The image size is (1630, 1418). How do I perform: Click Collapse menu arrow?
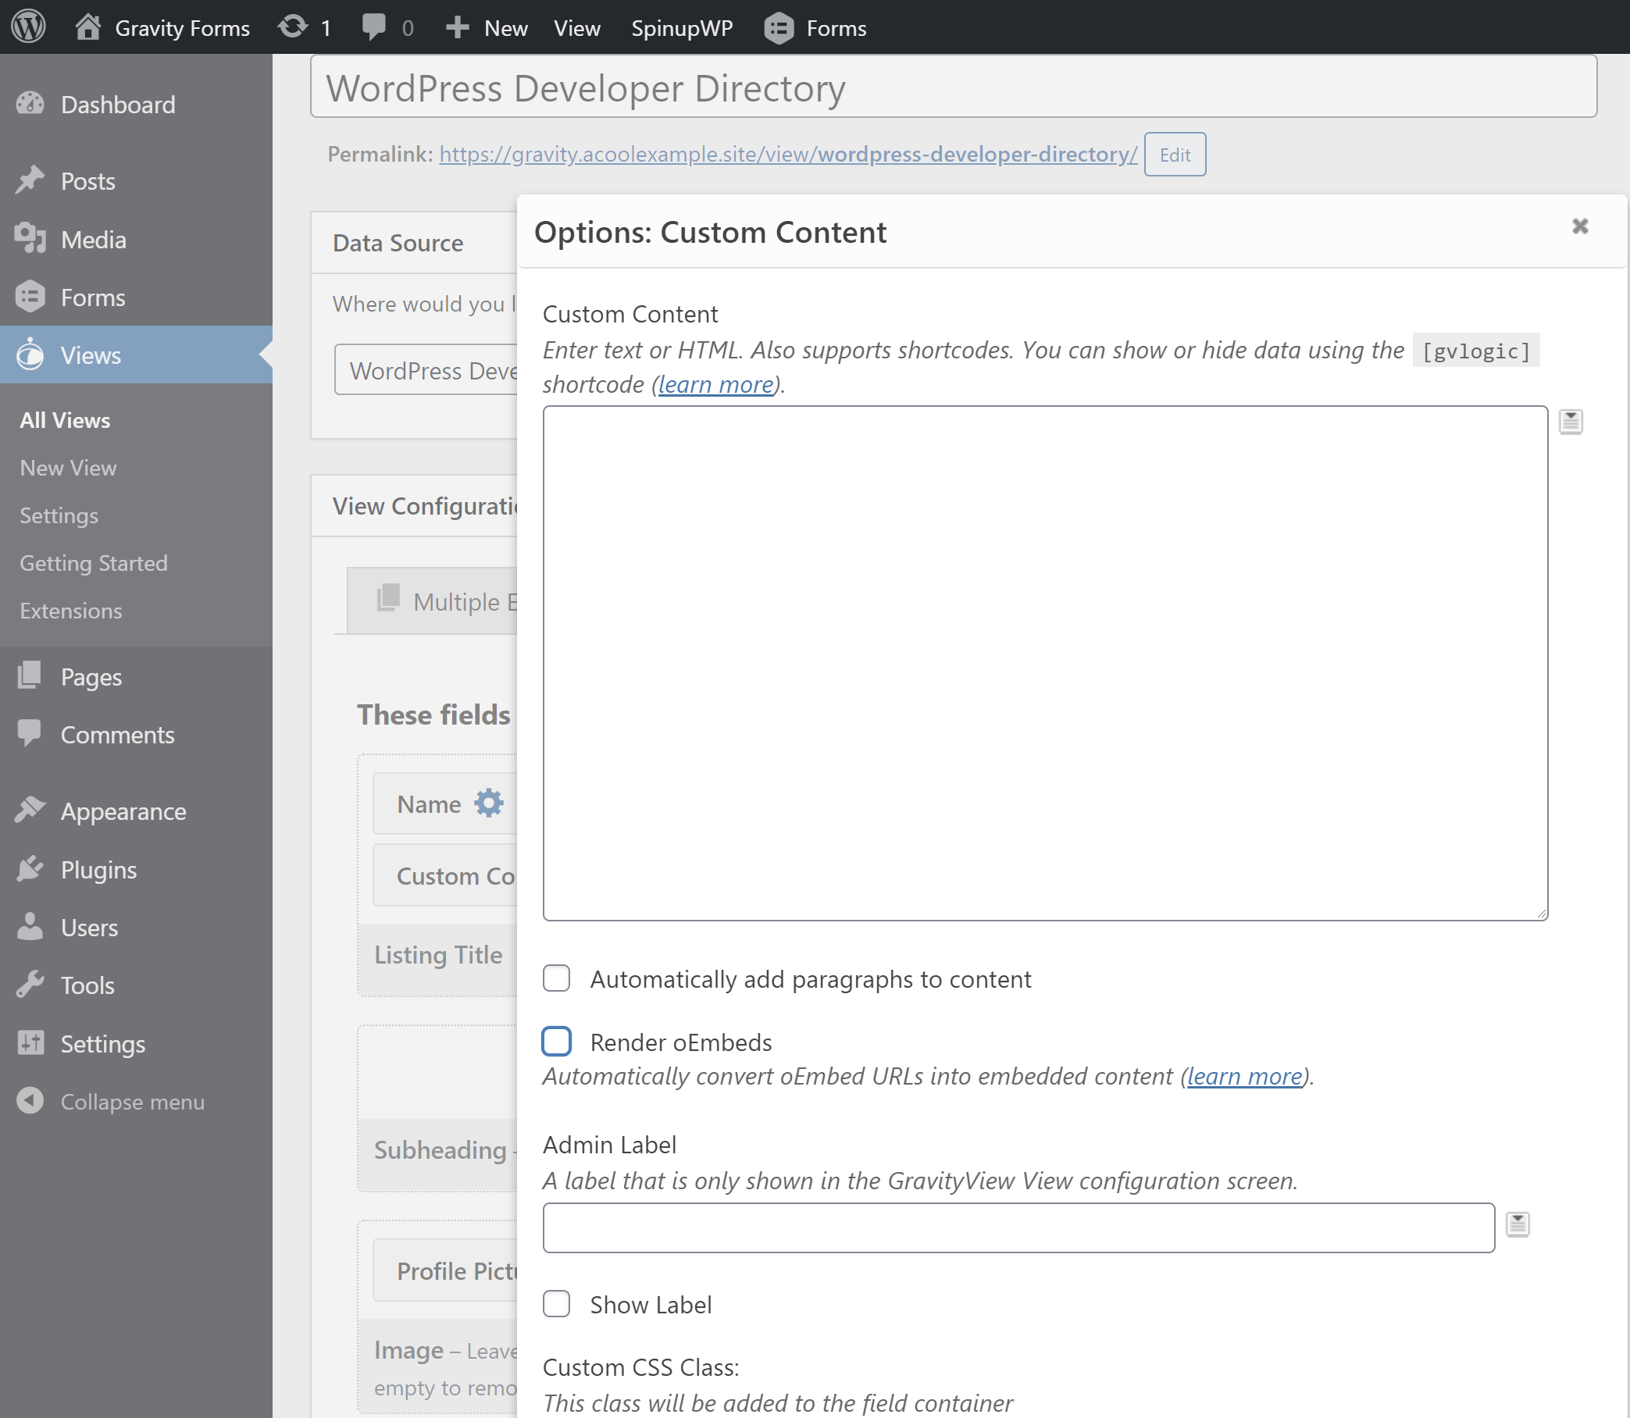coord(30,1101)
